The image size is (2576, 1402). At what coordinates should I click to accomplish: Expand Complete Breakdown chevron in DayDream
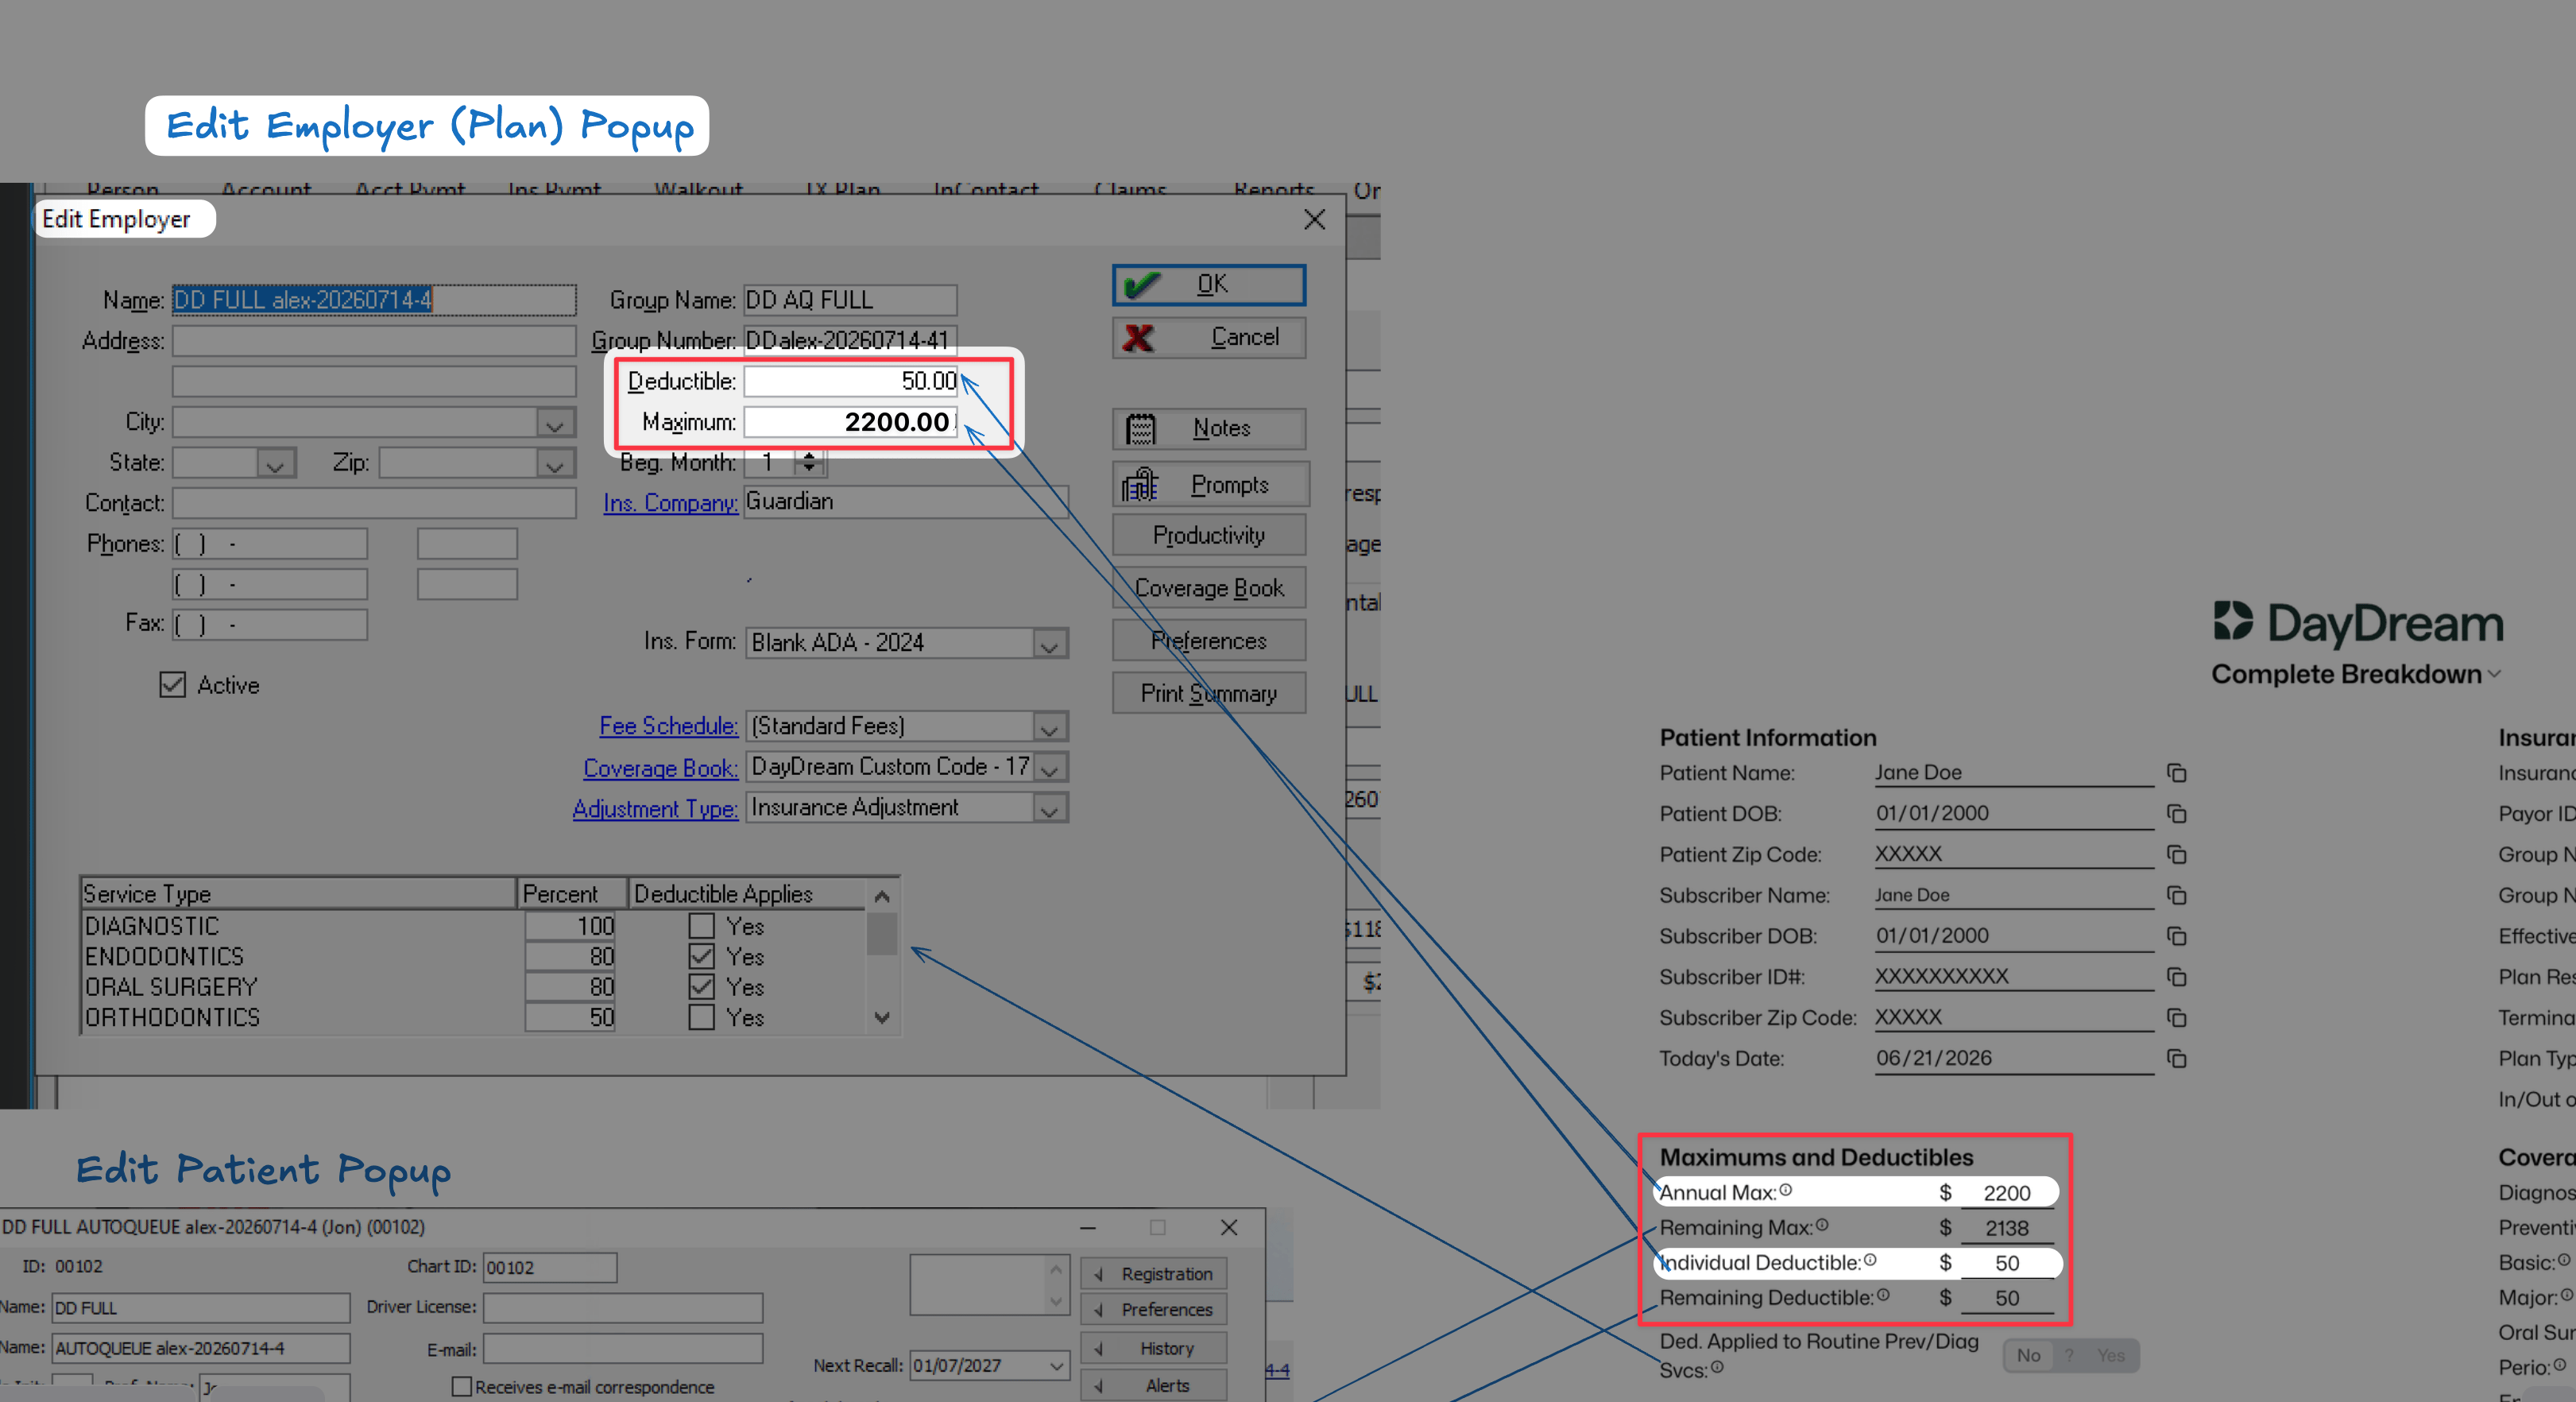click(x=2494, y=675)
